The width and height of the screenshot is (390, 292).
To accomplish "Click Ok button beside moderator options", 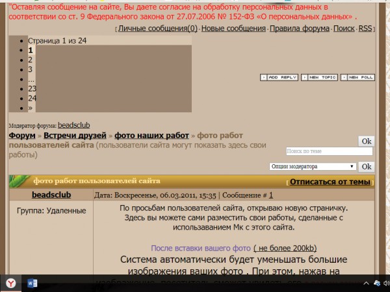I will point(367,167).
